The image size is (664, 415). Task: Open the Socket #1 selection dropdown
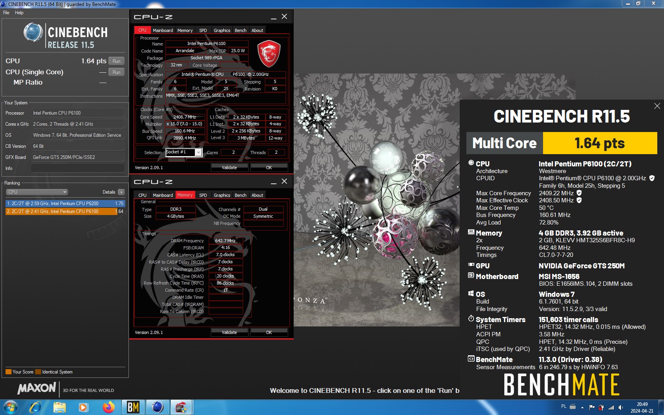point(184,152)
